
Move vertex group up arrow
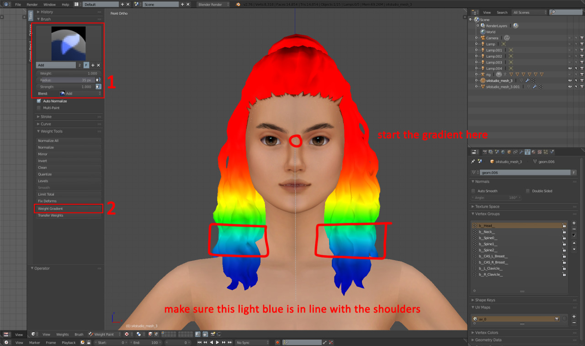574,244
